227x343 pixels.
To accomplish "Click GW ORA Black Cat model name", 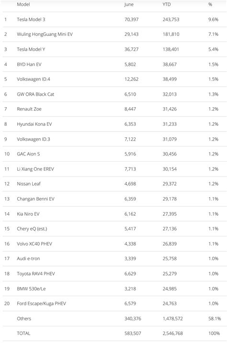I will click(35, 94).
